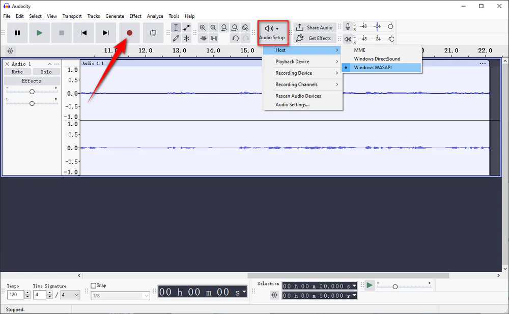Select Windows WASAPI host
The width and height of the screenshot is (509, 314).
[x=381, y=68]
